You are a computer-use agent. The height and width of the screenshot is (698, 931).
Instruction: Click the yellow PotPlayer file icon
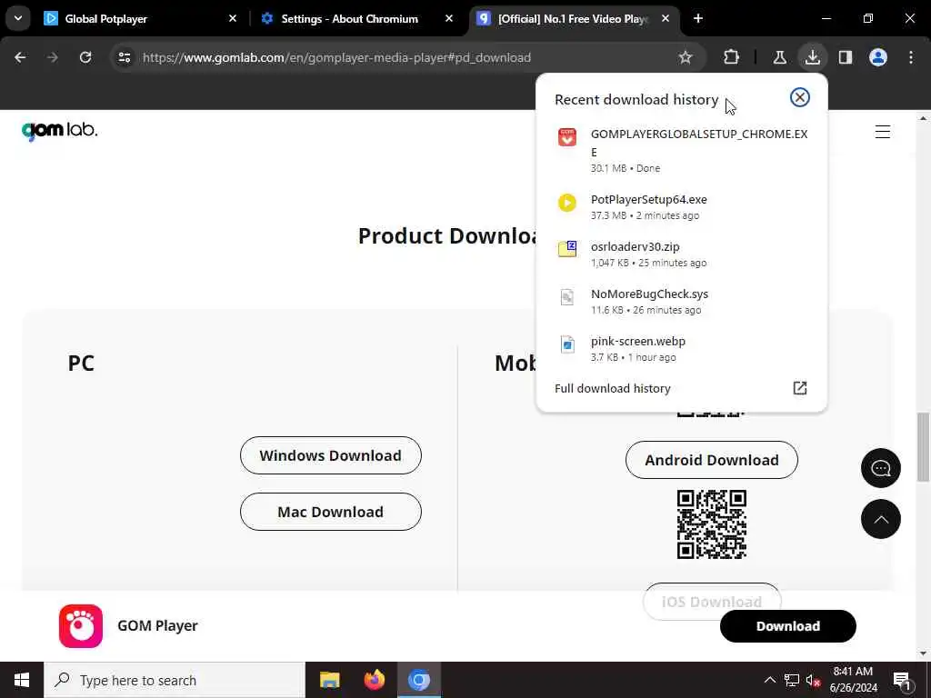567,203
